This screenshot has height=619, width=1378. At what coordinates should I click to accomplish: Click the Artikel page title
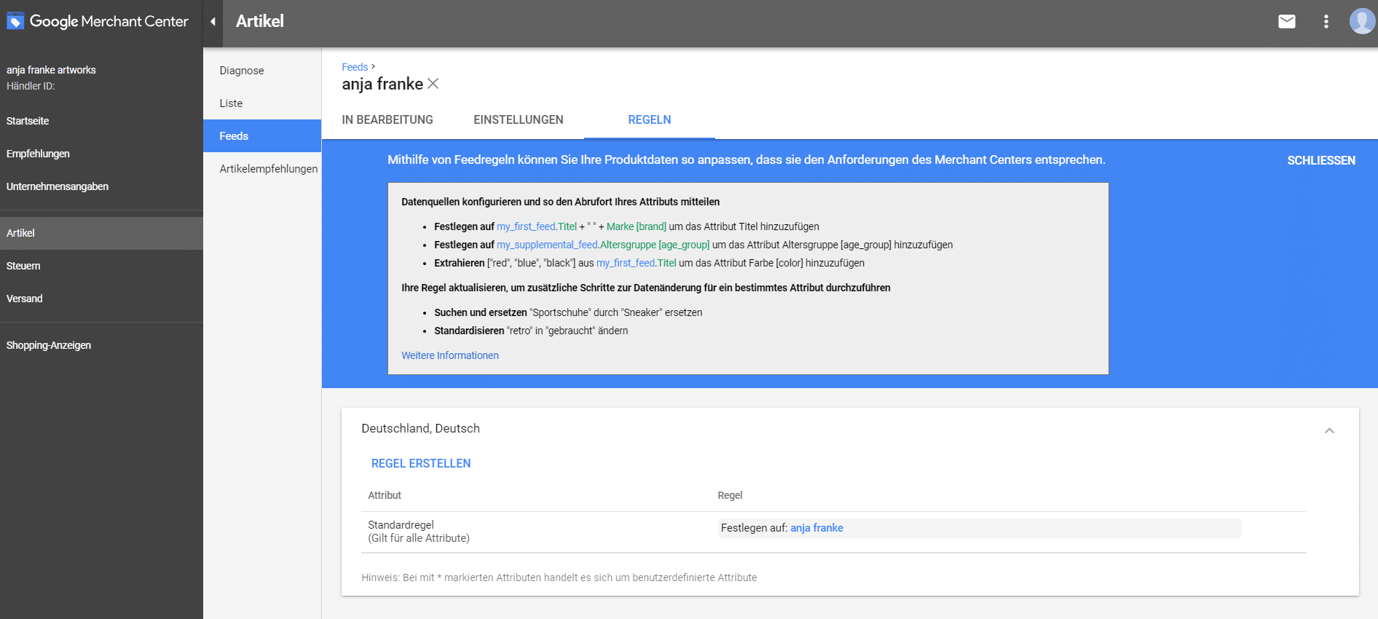point(260,21)
